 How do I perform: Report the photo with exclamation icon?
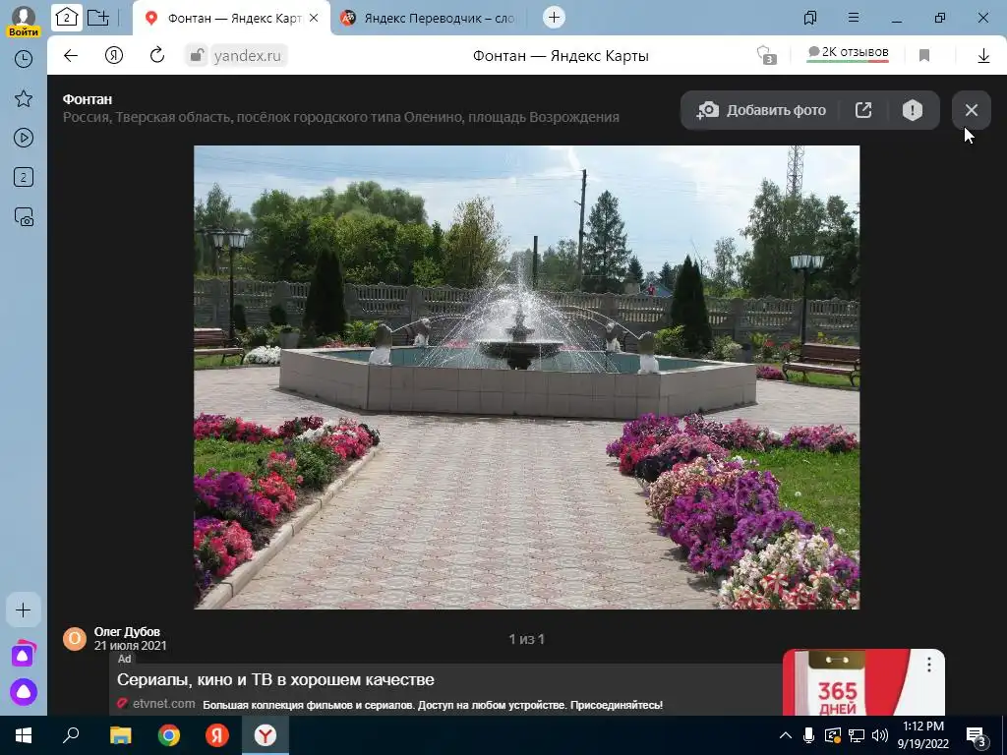coord(912,110)
